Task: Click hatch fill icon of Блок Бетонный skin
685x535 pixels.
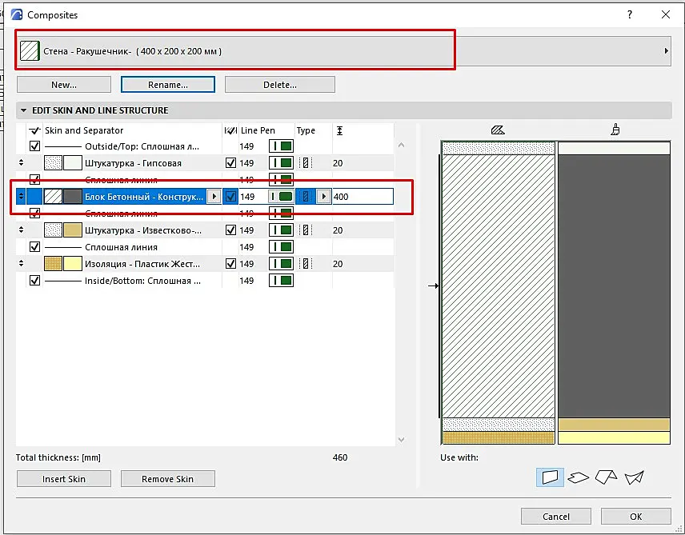Action: coord(54,197)
